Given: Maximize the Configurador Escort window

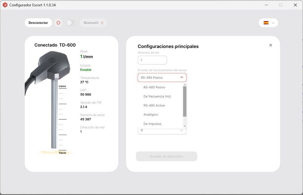Looking at the screenshot, I should (x=281, y=5).
